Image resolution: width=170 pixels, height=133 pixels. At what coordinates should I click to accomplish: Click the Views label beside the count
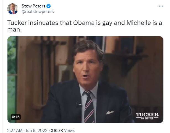coord(69,131)
